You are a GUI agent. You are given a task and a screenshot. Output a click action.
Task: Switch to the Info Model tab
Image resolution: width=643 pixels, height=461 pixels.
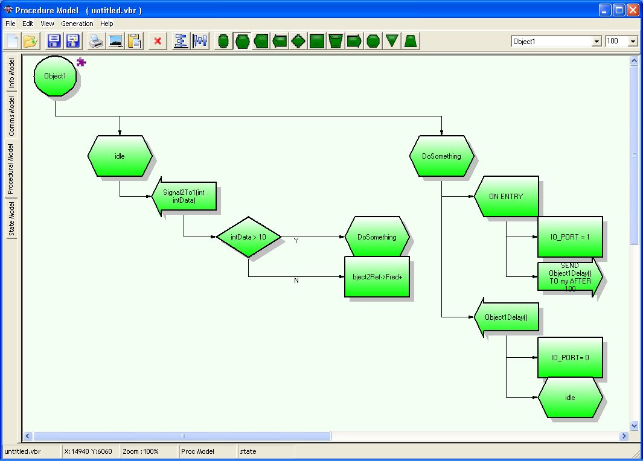coord(11,74)
